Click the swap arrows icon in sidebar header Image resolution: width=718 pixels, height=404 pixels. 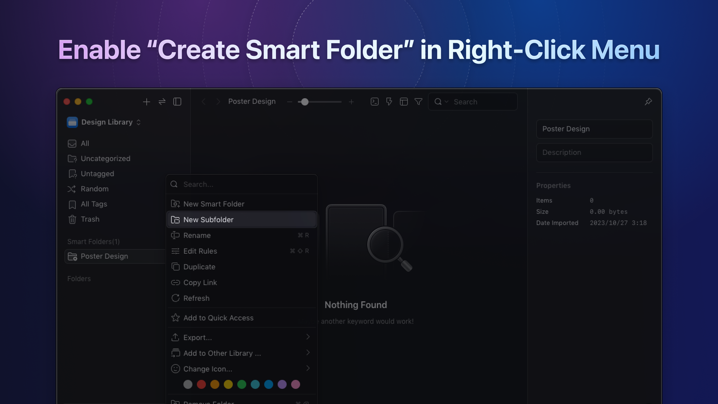[162, 102]
